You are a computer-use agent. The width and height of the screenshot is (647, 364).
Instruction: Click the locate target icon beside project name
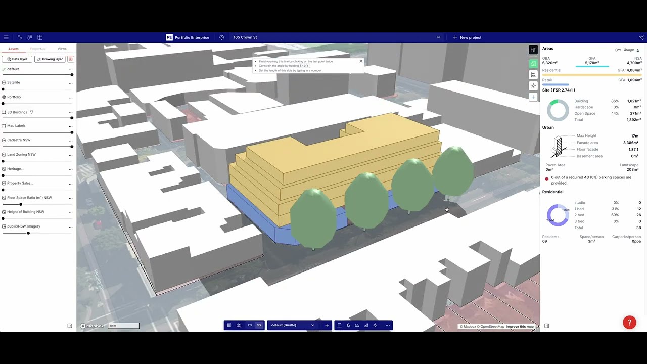coord(222,37)
